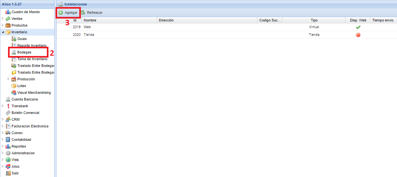397x177 pixels.
Task: Click the Productos box icon
Action: tap(8, 25)
